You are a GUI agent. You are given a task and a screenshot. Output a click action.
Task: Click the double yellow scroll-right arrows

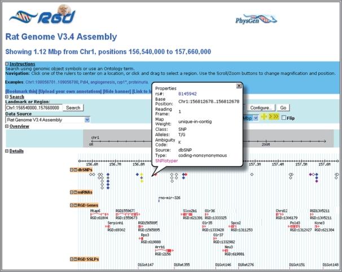click(x=277, y=117)
